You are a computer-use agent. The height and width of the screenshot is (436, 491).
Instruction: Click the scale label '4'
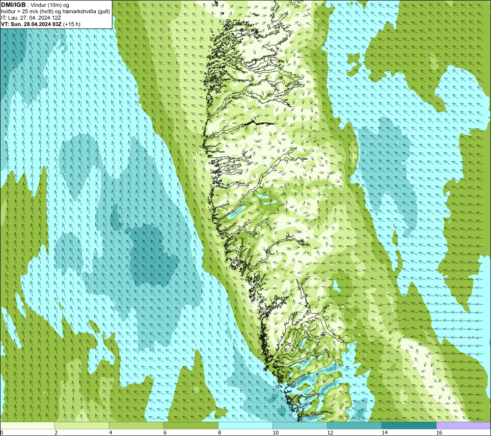click(x=110, y=433)
